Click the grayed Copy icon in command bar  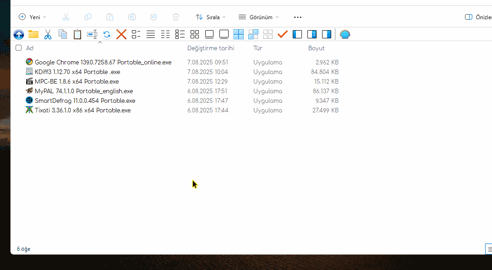click(88, 17)
